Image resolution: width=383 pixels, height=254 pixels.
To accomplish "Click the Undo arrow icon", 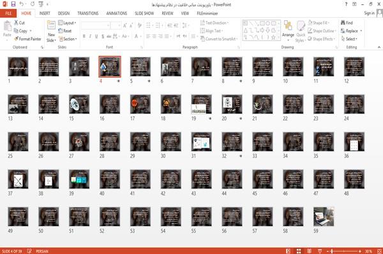I will [22, 4].
